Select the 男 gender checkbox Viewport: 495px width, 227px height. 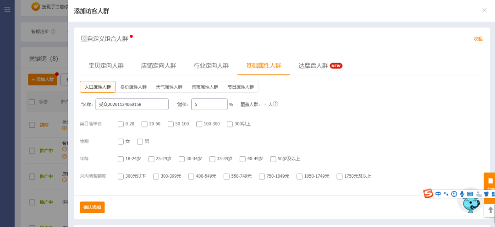click(x=140, y=142)
